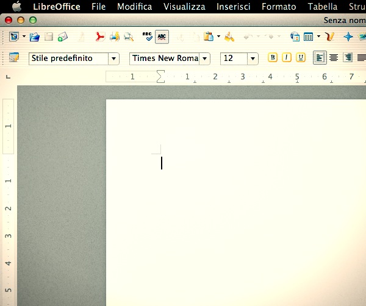
Task: Open the Tabella menu
Action: [322, 7]
